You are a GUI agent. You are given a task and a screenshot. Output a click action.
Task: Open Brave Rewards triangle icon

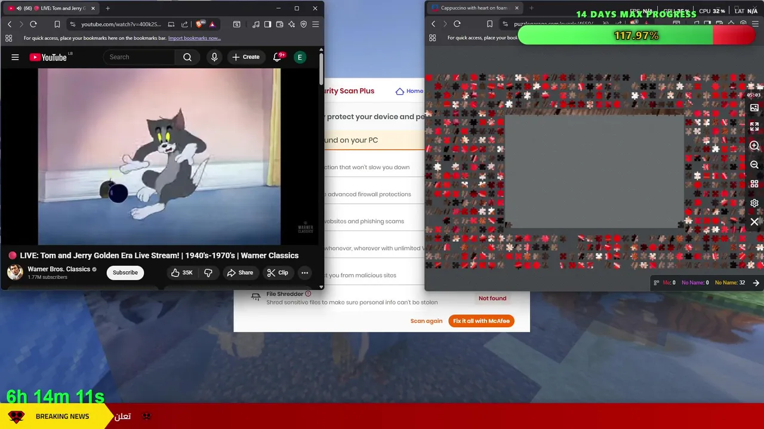coord(212,24)
